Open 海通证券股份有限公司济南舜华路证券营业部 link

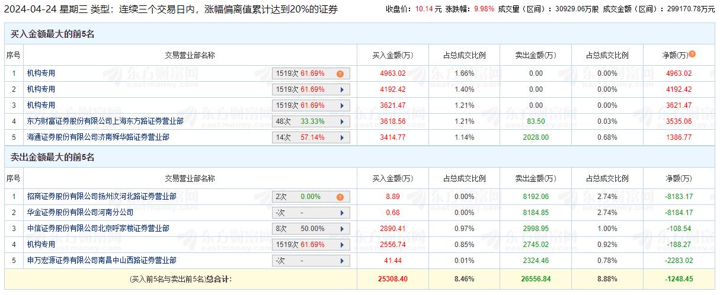[x=98, y=137]
